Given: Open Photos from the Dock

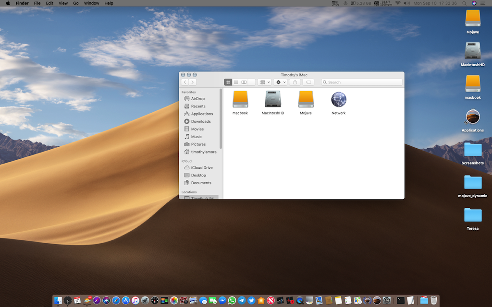Looking at the screenshot, I should point(174,300).
